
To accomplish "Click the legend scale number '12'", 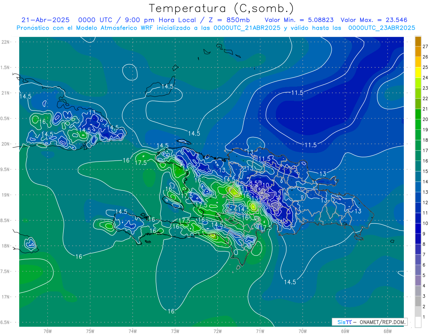I will (x=426, y=203).
